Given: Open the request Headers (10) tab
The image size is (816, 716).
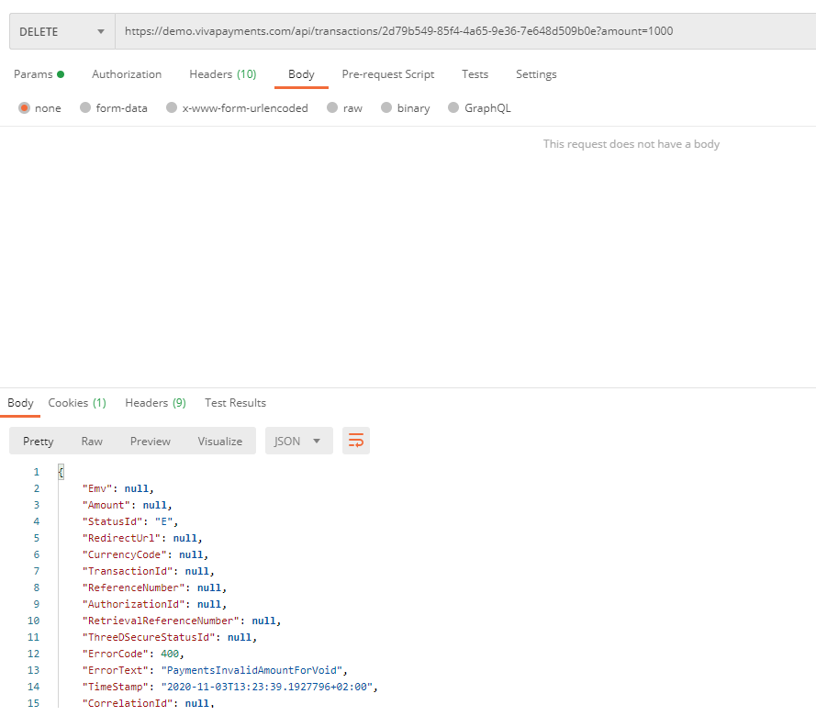Looking at the screenshot, I should click(223, 74).
